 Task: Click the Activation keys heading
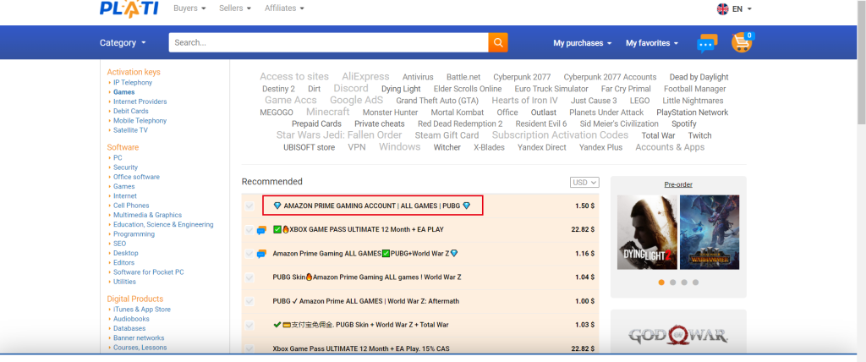134,72
